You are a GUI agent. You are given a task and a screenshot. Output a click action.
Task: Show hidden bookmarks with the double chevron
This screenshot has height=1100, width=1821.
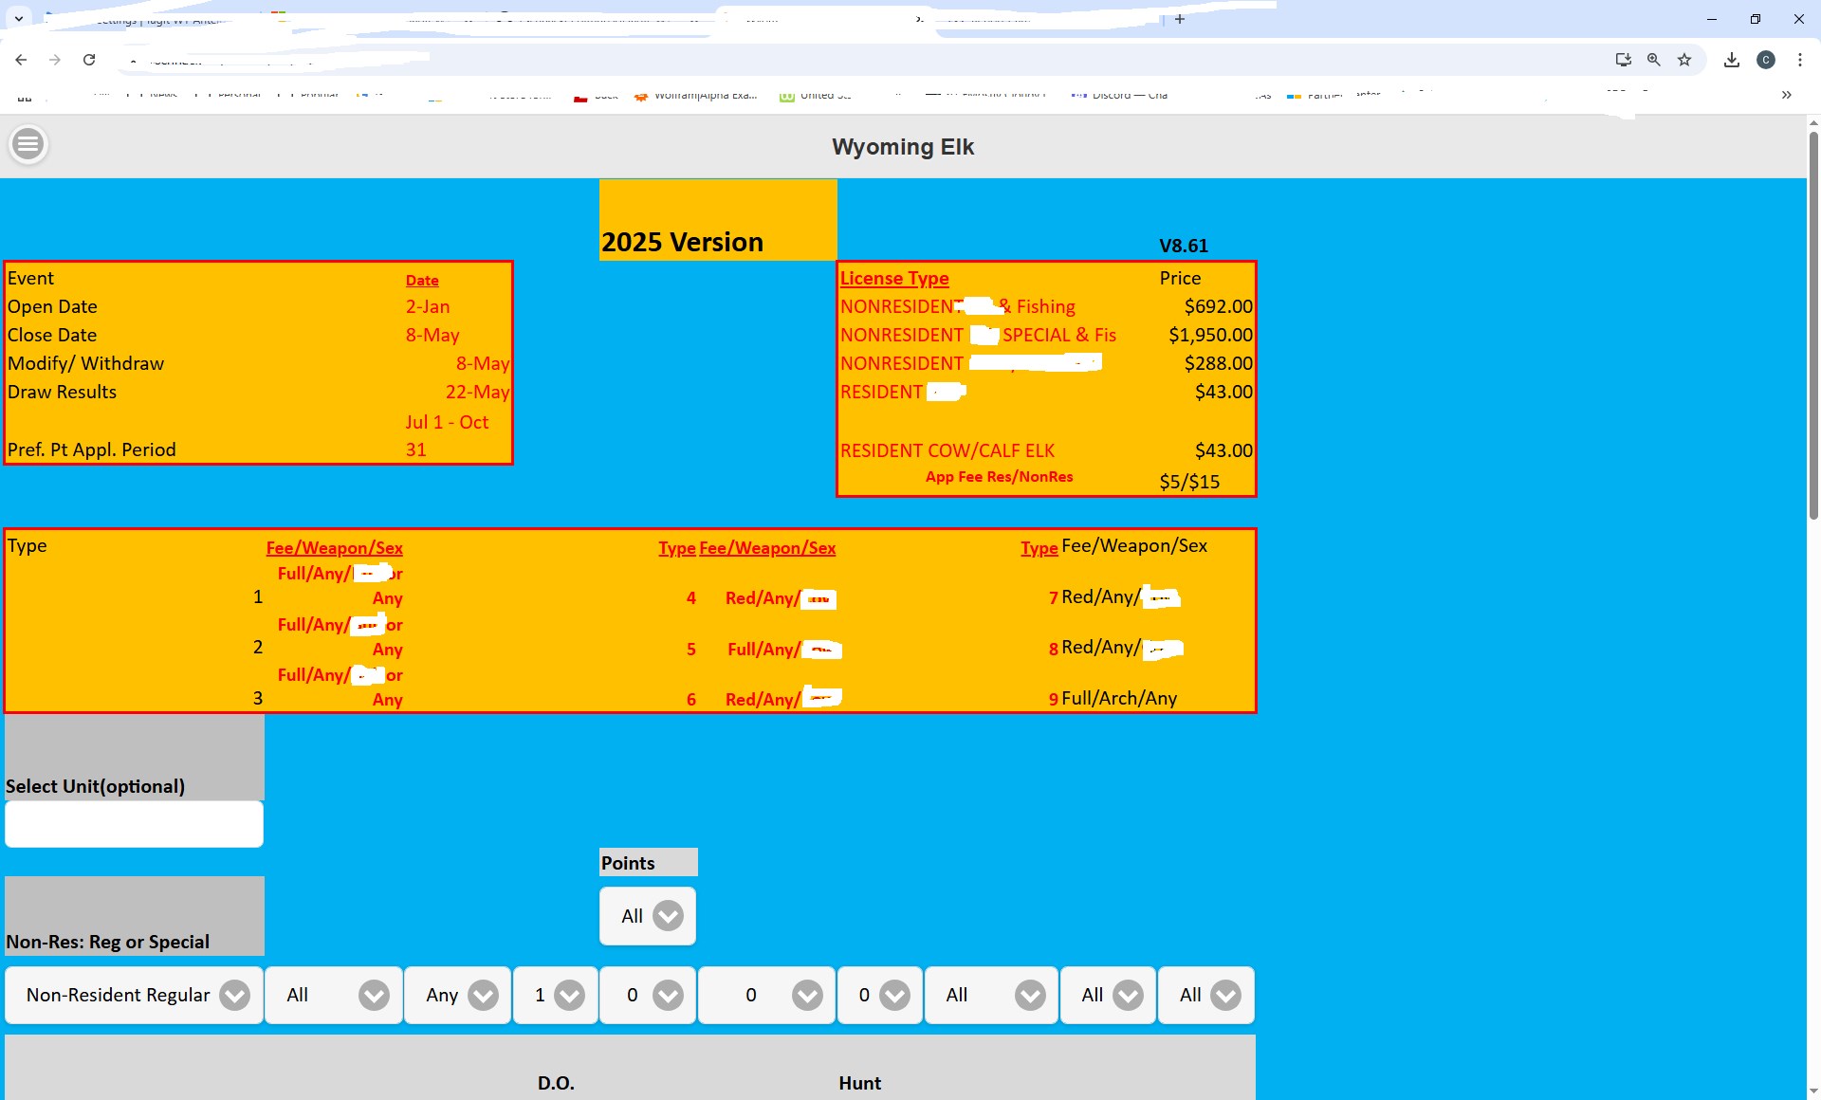pos(1787,95)
